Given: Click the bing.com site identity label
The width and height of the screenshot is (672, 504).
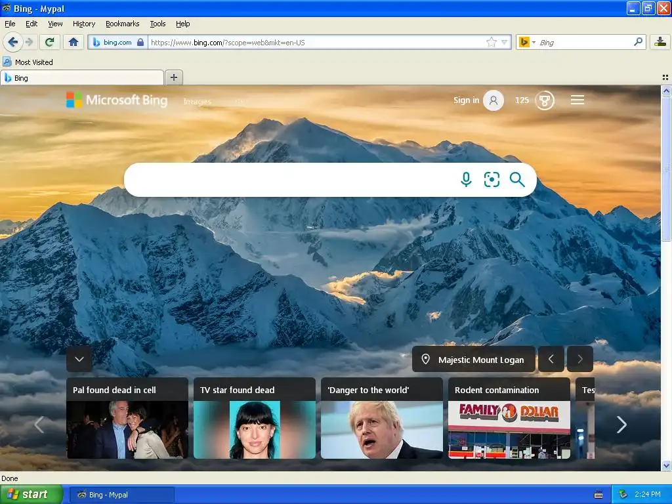Looking at the screenshot, I should tap(117, 42).
